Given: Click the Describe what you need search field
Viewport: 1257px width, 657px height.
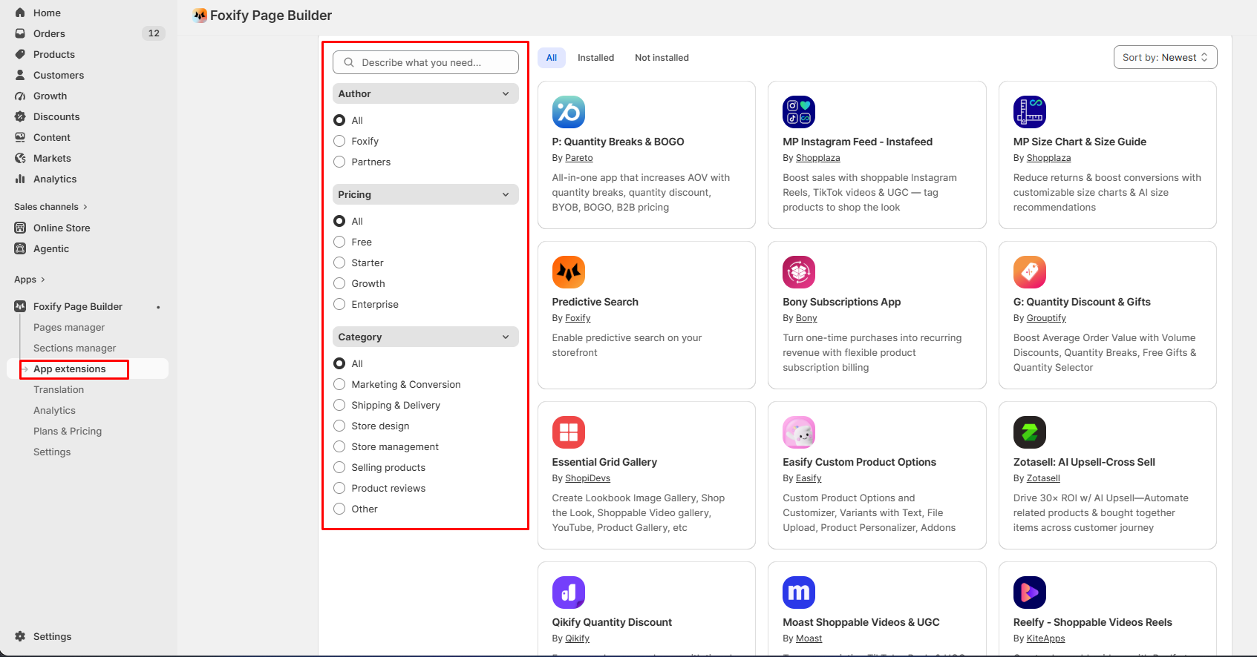Looking at the screenshot, I should pyautogui.click(x=425, y=62).
